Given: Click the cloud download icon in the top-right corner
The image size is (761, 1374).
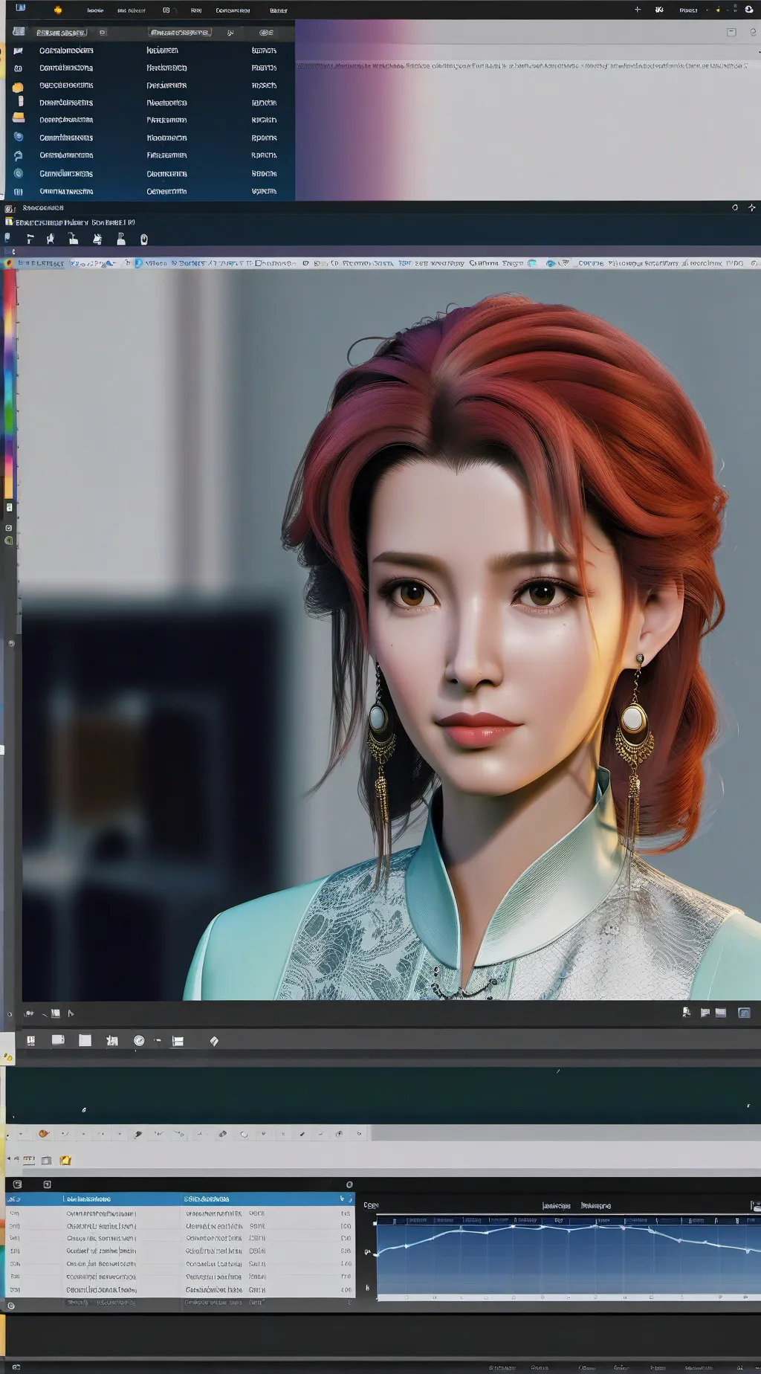Looking at the screenshot, I should tap(748, 9).
